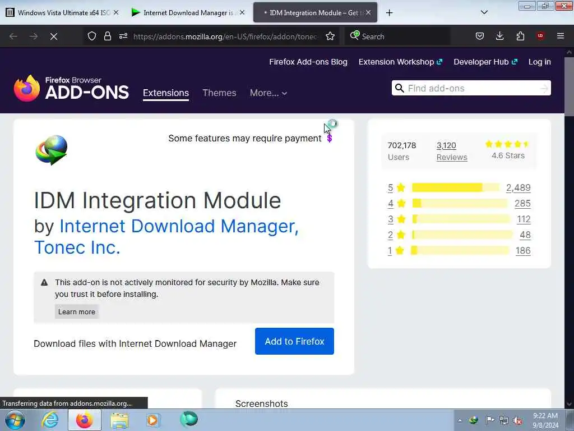Click the Action Center flag tray icon
574x431 pixels.
(489, 420)
